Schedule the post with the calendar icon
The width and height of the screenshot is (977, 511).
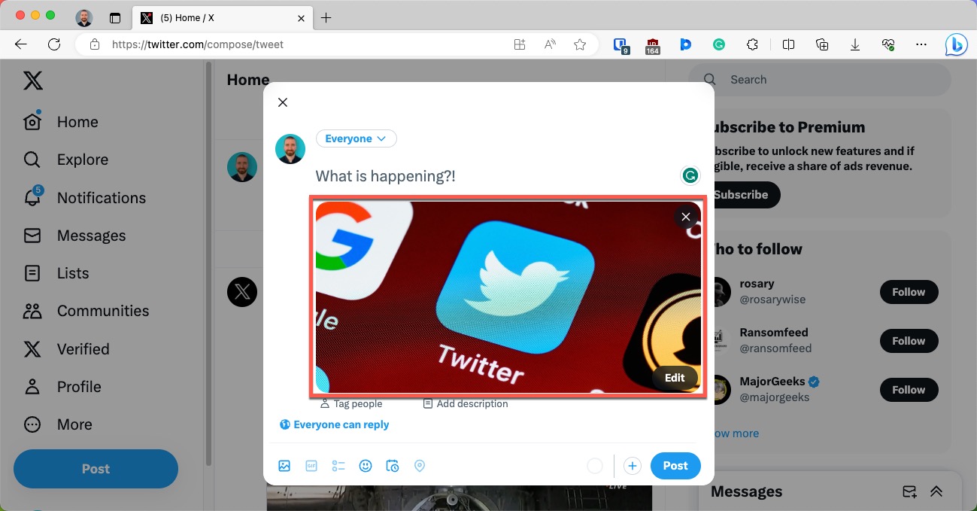pos(393,466)
